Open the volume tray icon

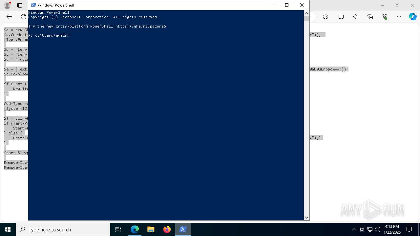[377, 229]
